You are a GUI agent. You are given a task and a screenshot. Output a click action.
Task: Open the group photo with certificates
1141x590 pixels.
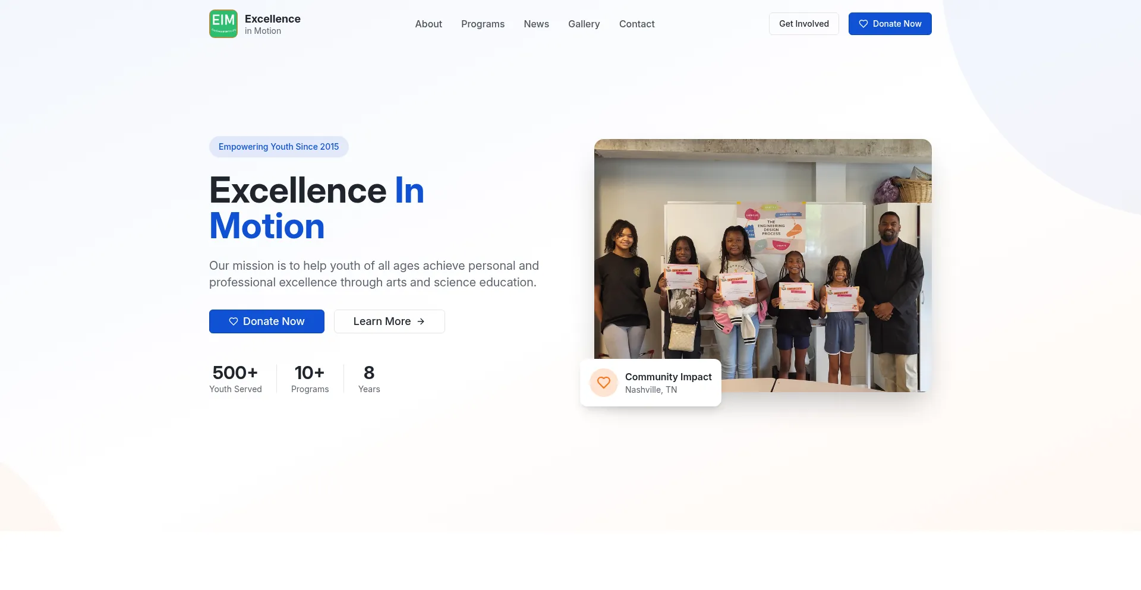coord(763,266)
